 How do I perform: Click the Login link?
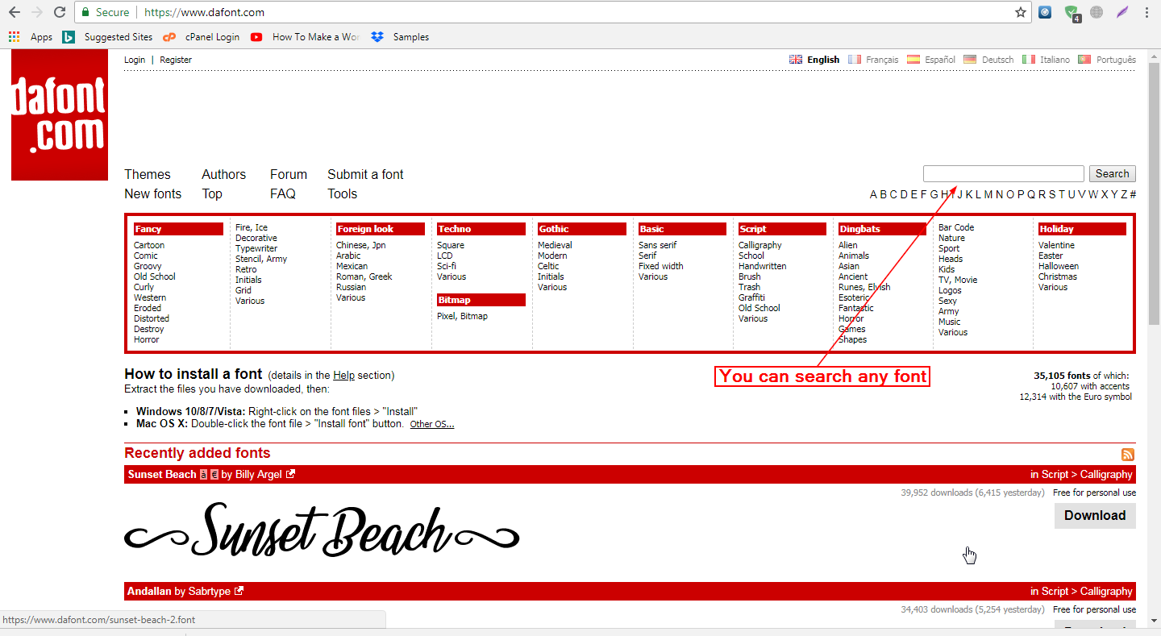135,60
